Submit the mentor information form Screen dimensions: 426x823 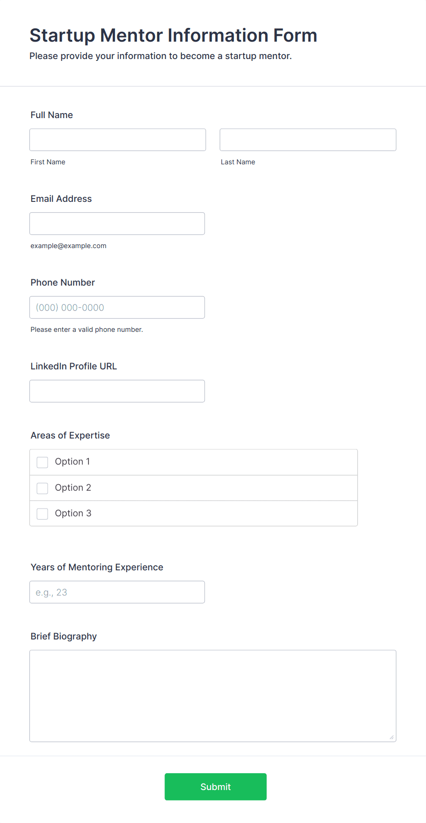coord(216,787)
